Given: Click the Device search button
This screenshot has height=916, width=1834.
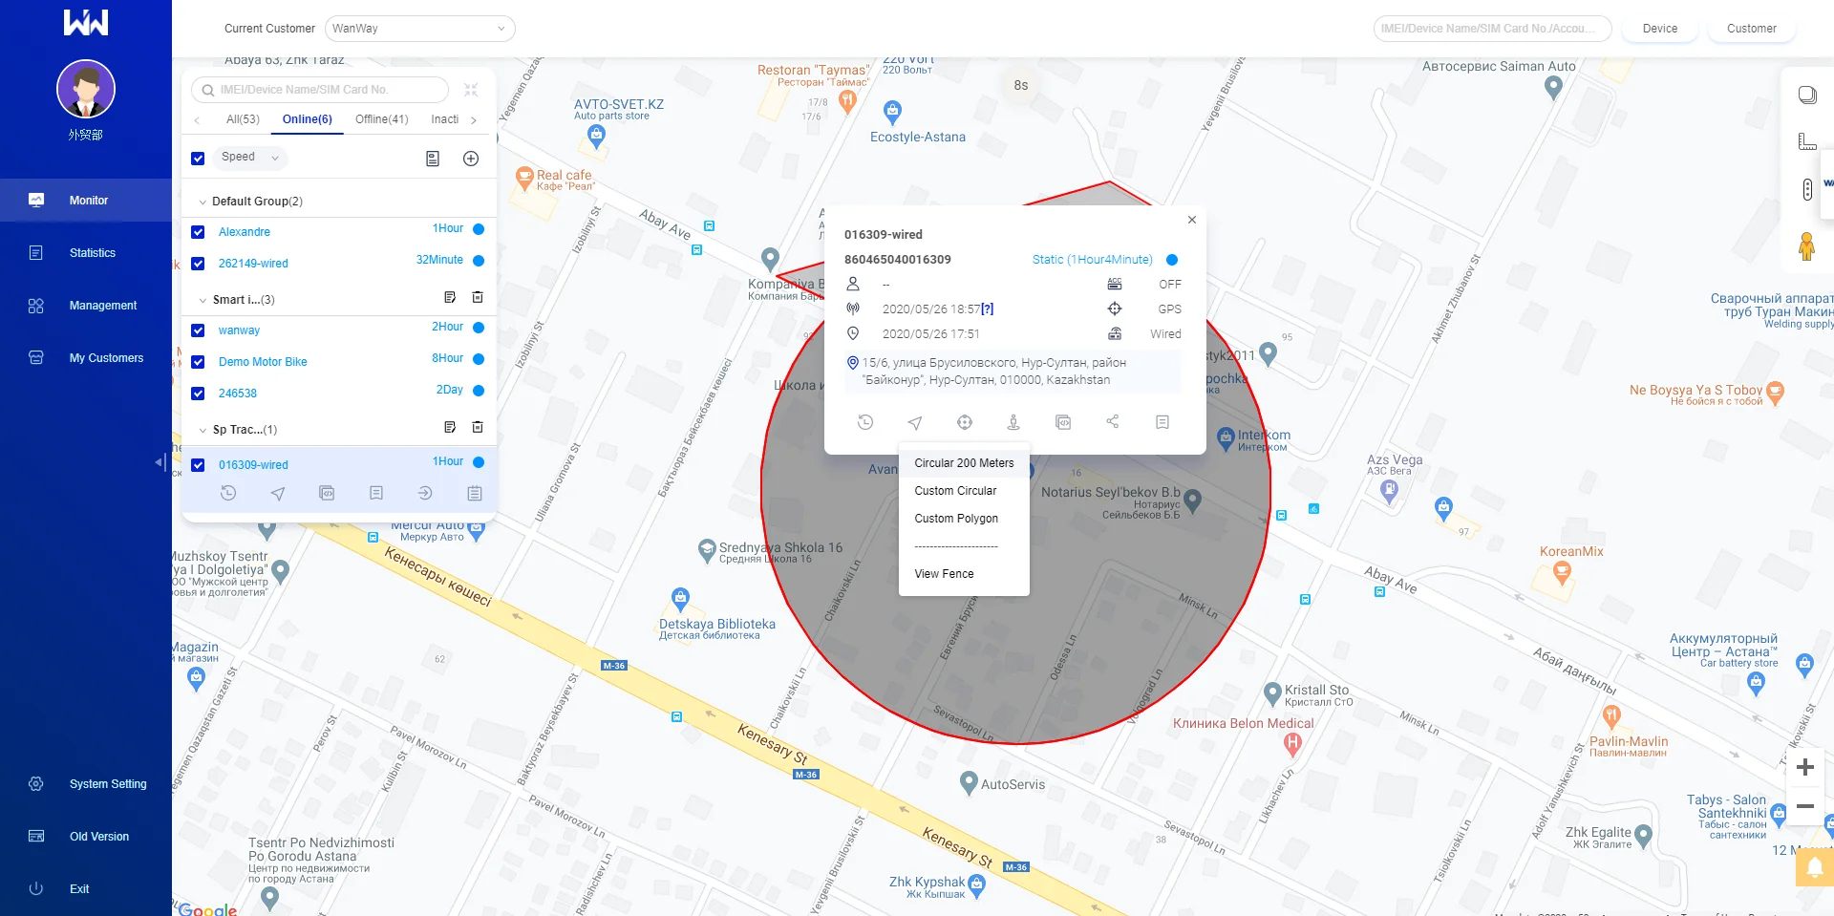Looking at the screenshot, I should (1660, 29).
